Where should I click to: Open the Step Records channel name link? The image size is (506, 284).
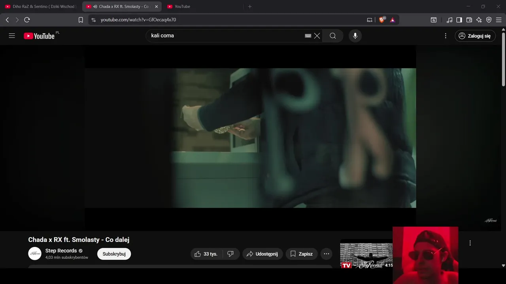tap(61, 250)
